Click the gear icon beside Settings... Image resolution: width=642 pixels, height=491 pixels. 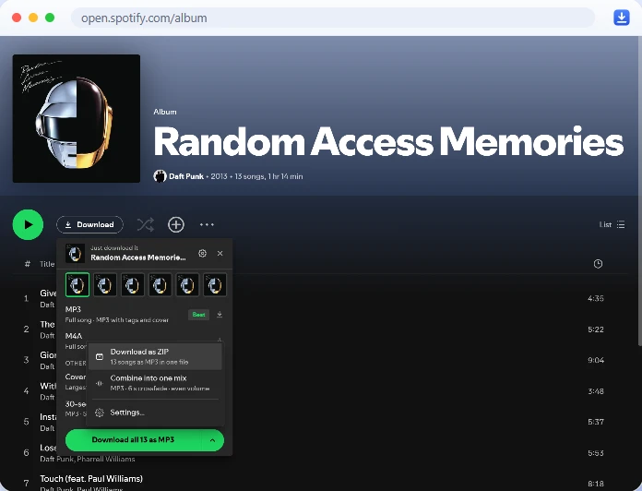tap(100, 413)
